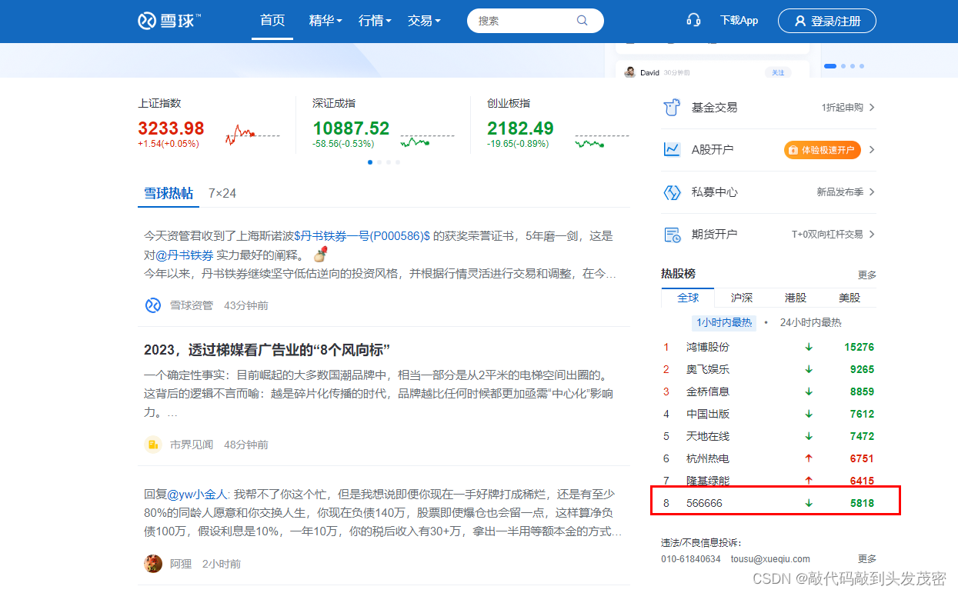
Task: Click the search magnifier icon
Action: click(582, 21)
